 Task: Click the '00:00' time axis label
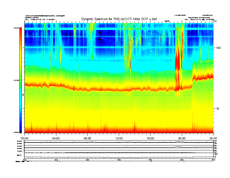(x=24, y=138)
